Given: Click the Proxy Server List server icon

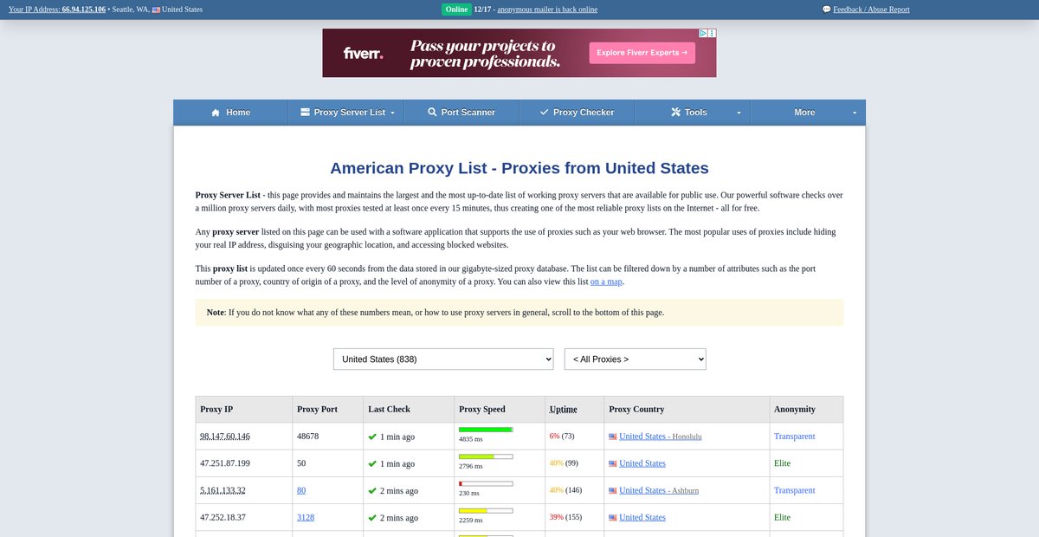Looking at the screenshot, I should coord(305,113).
